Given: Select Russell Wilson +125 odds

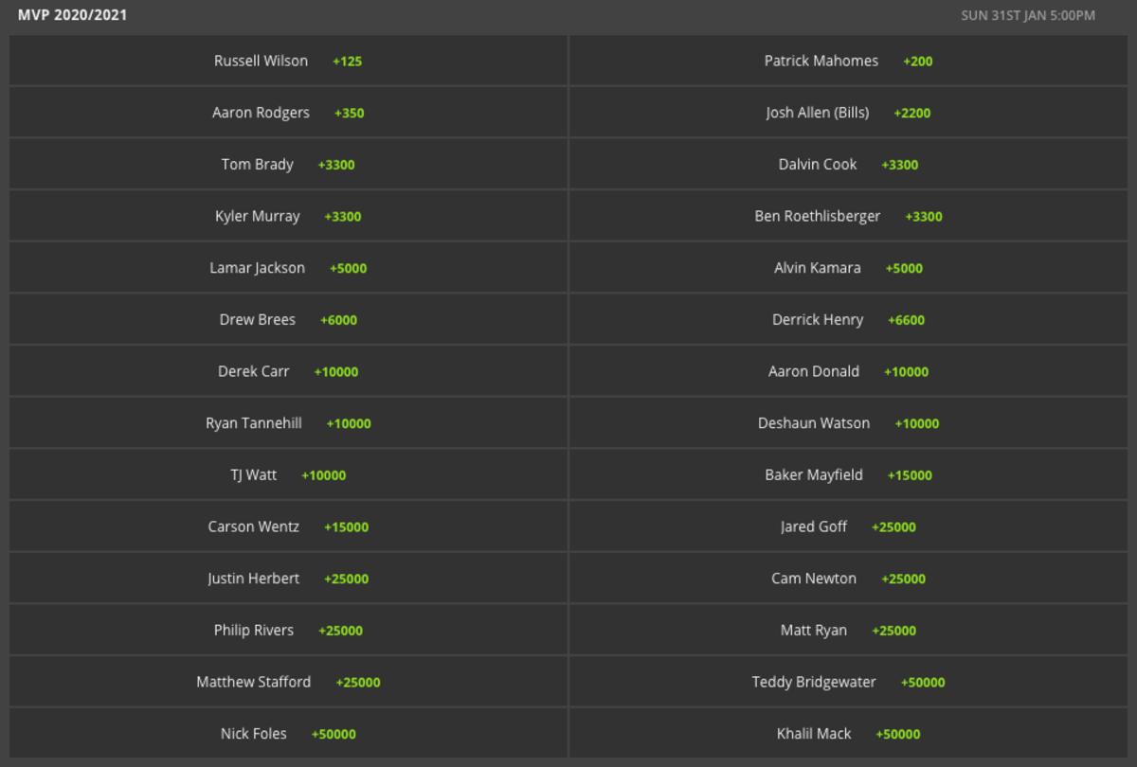Looking at the screenshot, I should (x=288, y=62).
